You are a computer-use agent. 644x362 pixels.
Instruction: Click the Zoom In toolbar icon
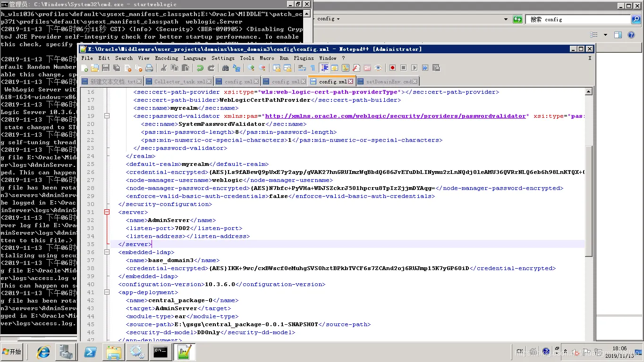pyautogui.click(x=251, y=68)
